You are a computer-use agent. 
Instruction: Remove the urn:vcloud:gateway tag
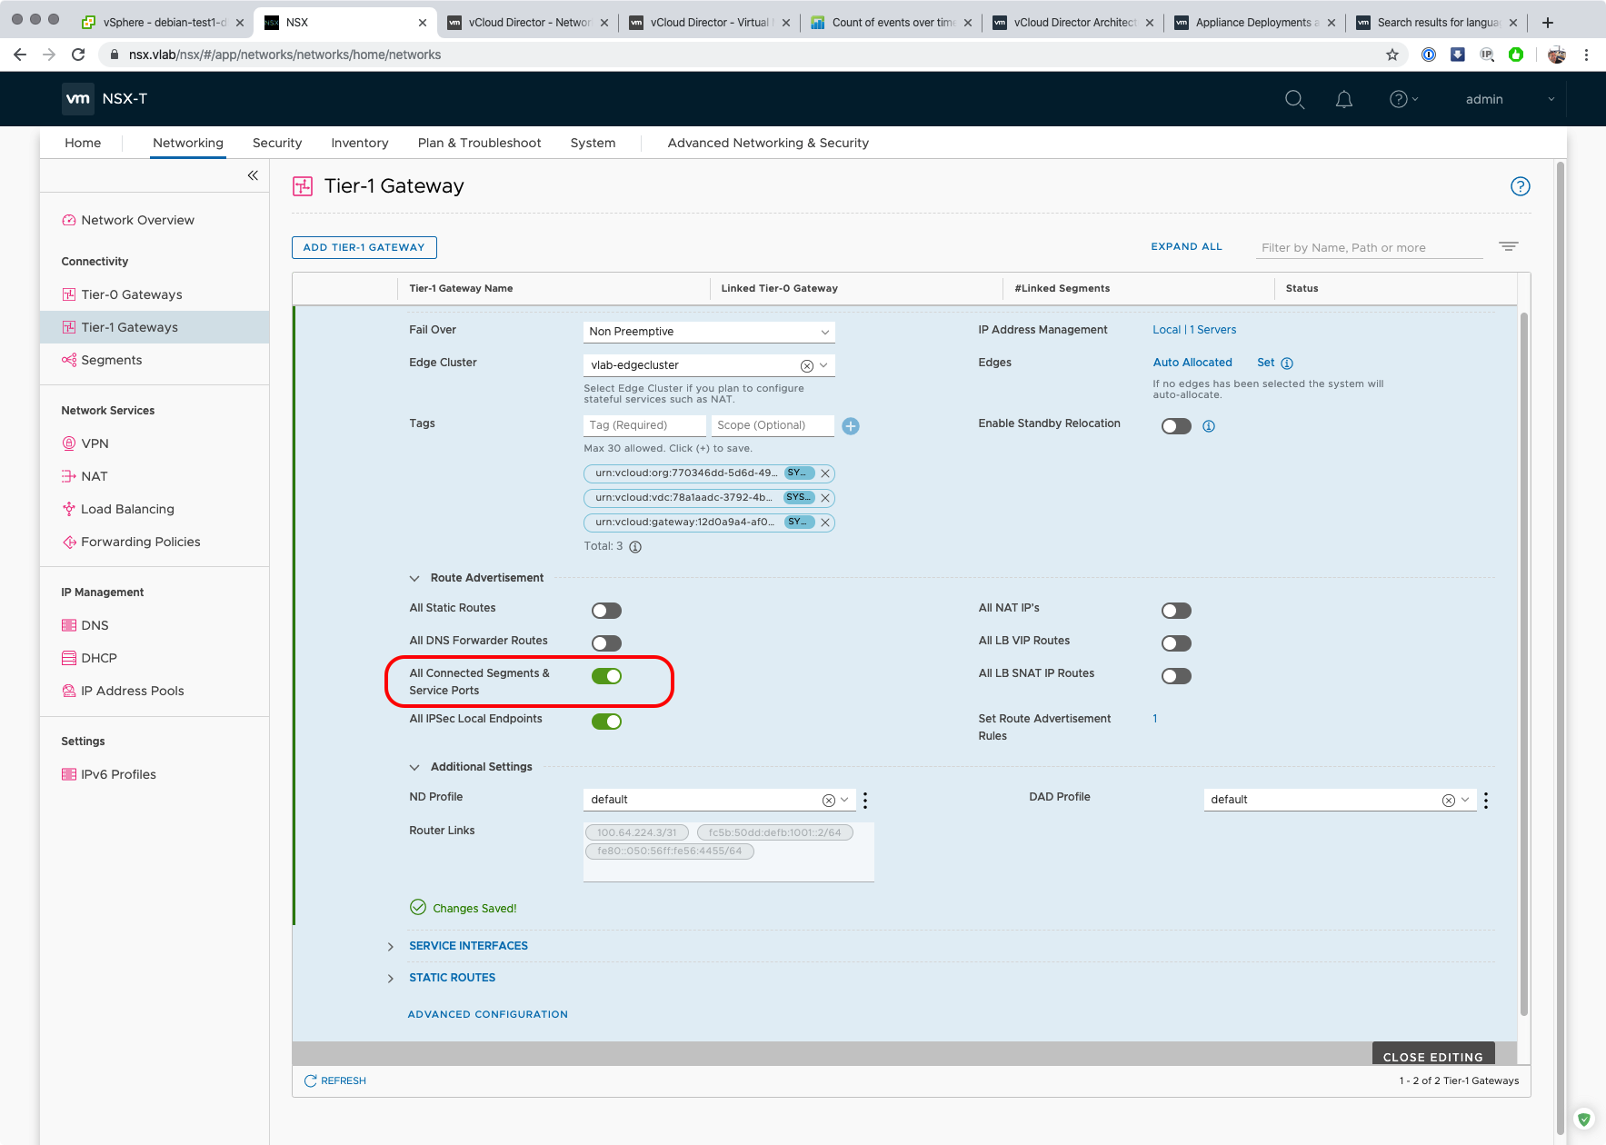pos(825,523)
